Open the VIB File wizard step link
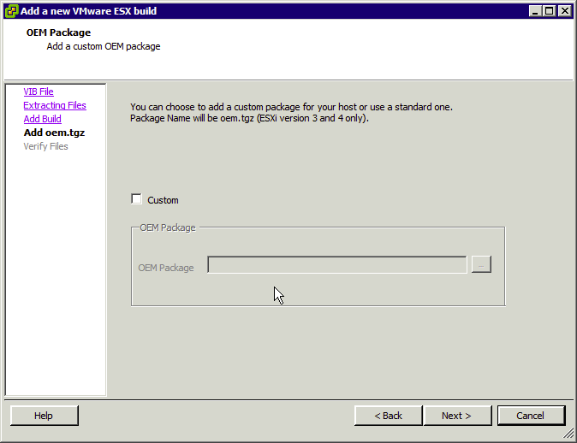This screenshot has height=443, width=577. tap(39, 92)
